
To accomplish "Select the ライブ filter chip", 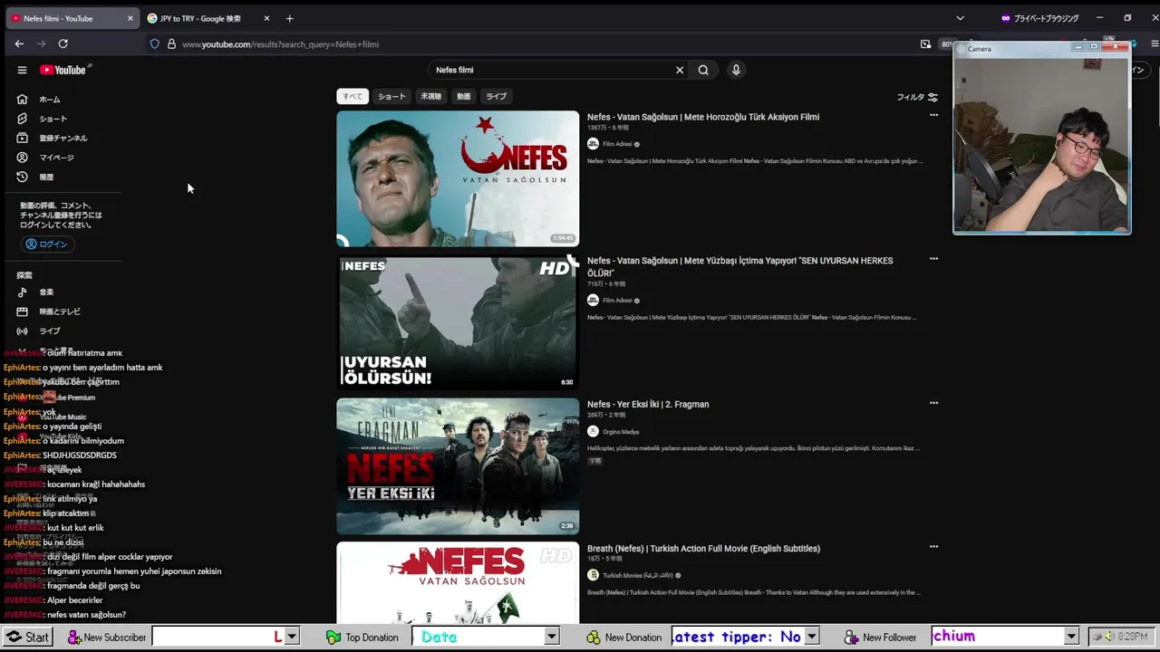I will [x=496, y=96].
